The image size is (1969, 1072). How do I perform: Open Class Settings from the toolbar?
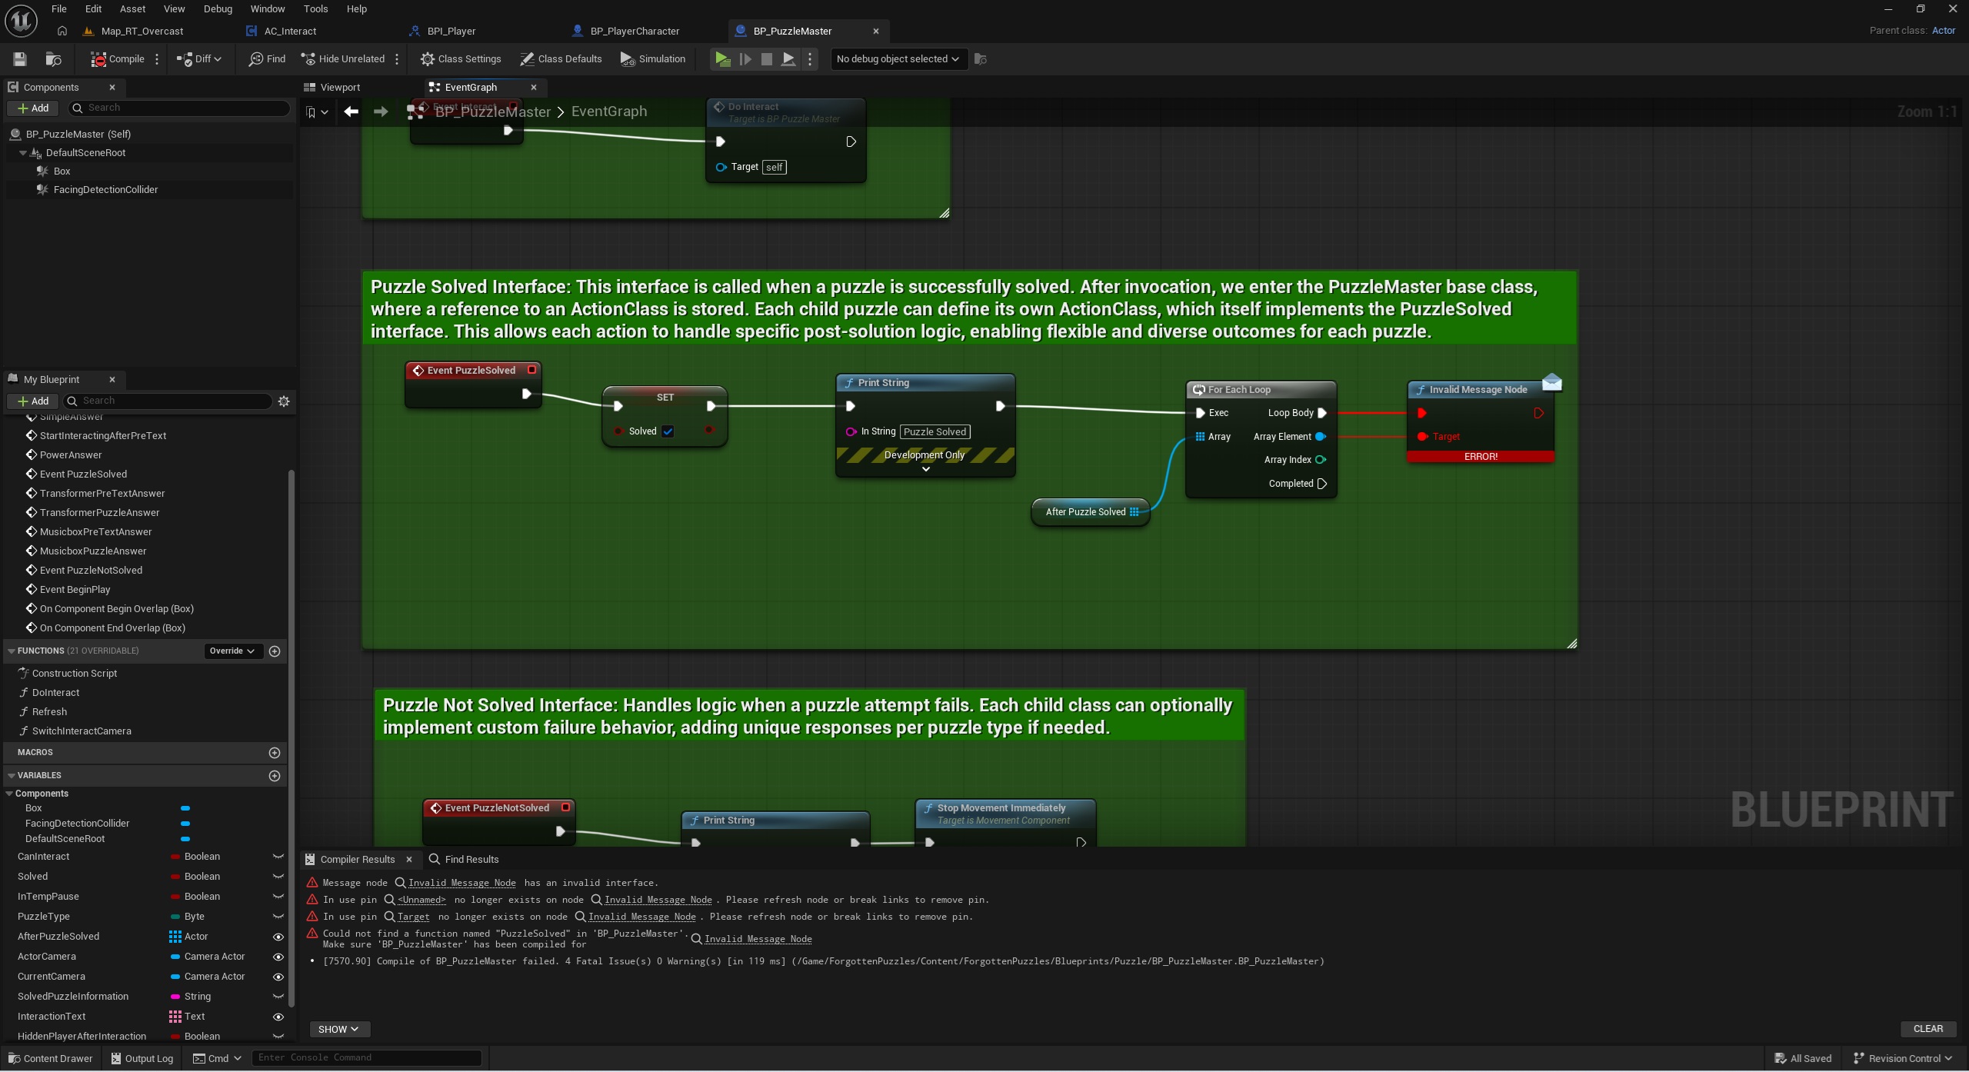pyautogui.click(x=461, y=59)
